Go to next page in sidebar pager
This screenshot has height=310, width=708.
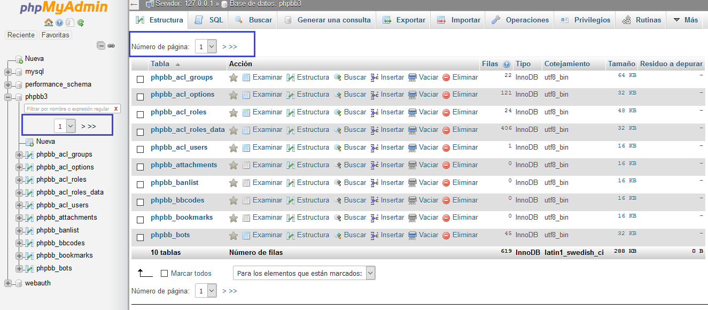tap(84, 127)
